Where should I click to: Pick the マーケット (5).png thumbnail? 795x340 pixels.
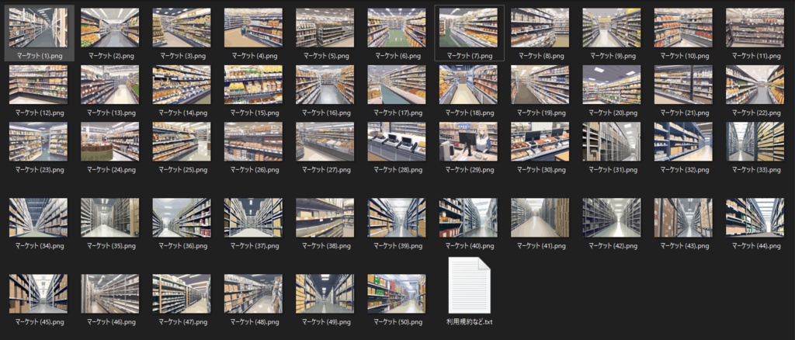click(325, 28)
